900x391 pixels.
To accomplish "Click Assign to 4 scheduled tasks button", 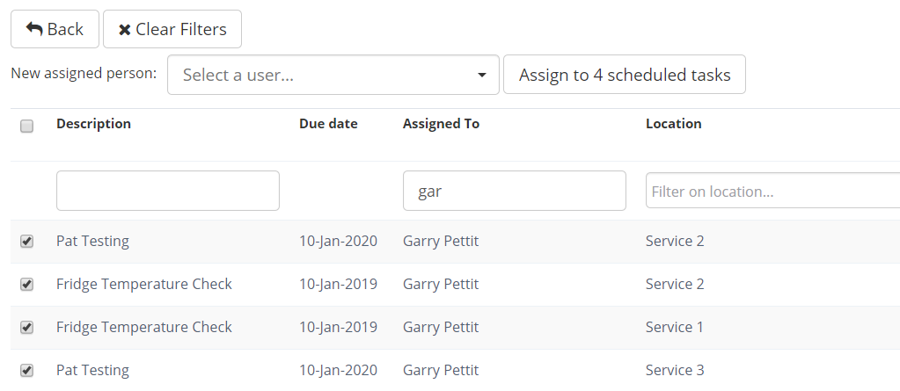I will 624,75.
